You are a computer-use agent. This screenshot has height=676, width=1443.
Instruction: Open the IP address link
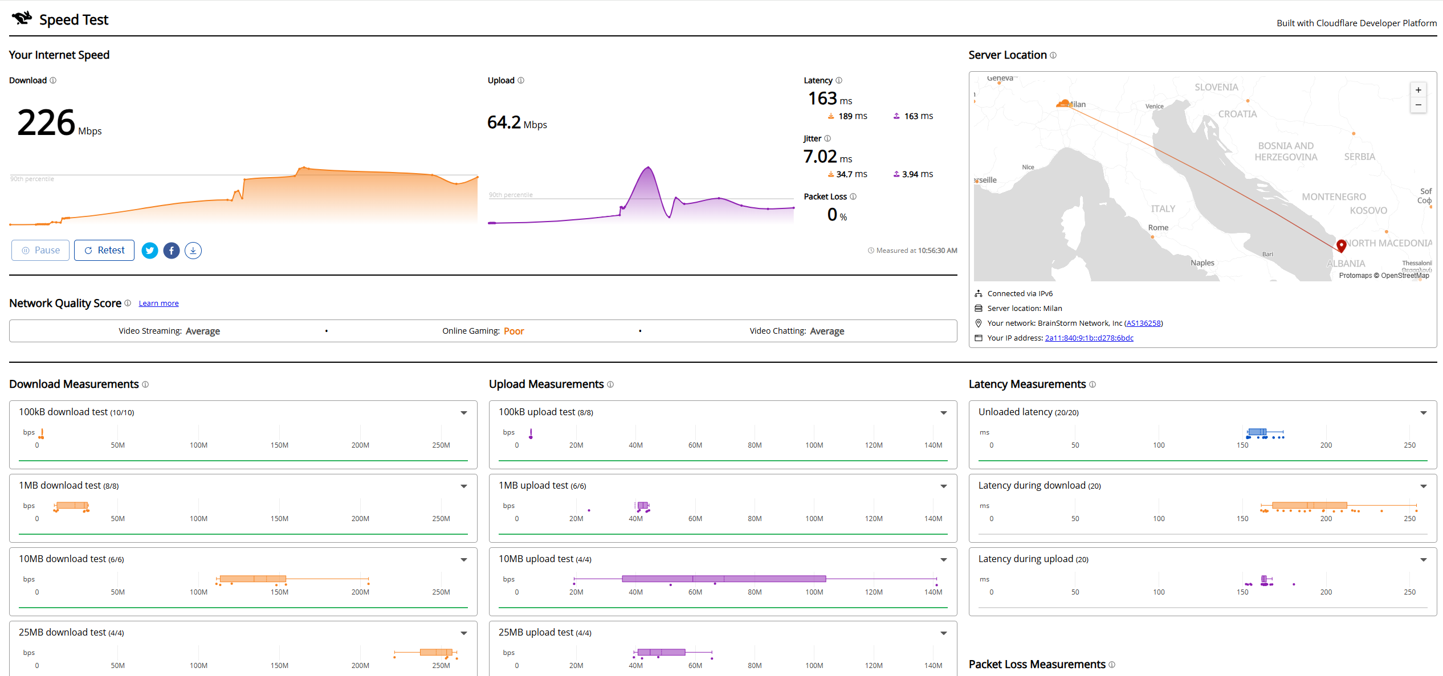[1089, 338]
